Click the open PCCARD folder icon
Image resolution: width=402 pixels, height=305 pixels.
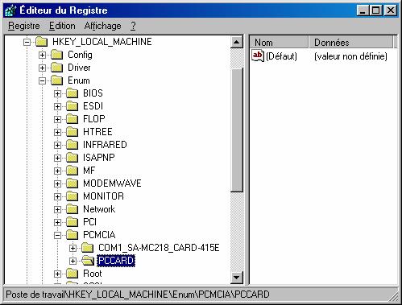(x=88, y=261)
